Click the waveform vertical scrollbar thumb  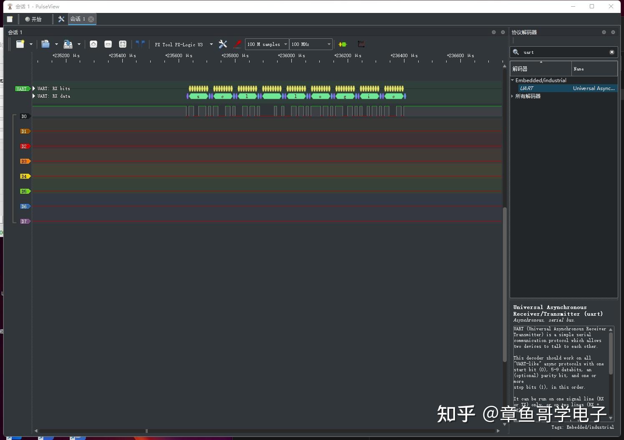[x=505, y=284]
